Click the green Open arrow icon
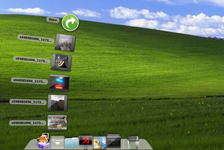 (70, 23)
